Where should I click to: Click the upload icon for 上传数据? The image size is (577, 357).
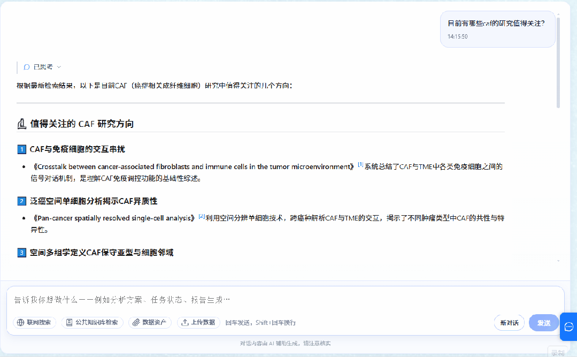184,322
